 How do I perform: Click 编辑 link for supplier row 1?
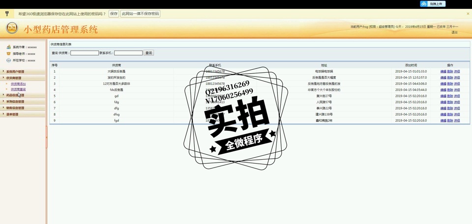point(443,72)
